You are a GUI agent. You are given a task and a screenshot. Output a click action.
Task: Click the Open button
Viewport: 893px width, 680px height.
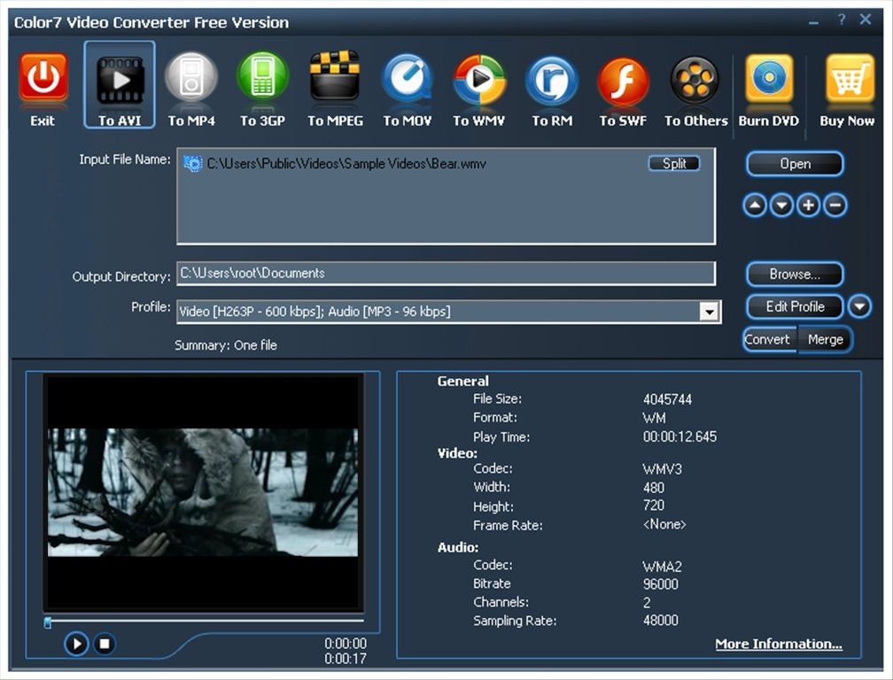pyautogui.click(x=795, y=164)
